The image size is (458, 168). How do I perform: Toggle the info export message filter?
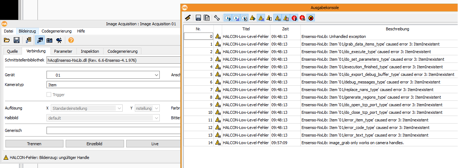[245, 17]
